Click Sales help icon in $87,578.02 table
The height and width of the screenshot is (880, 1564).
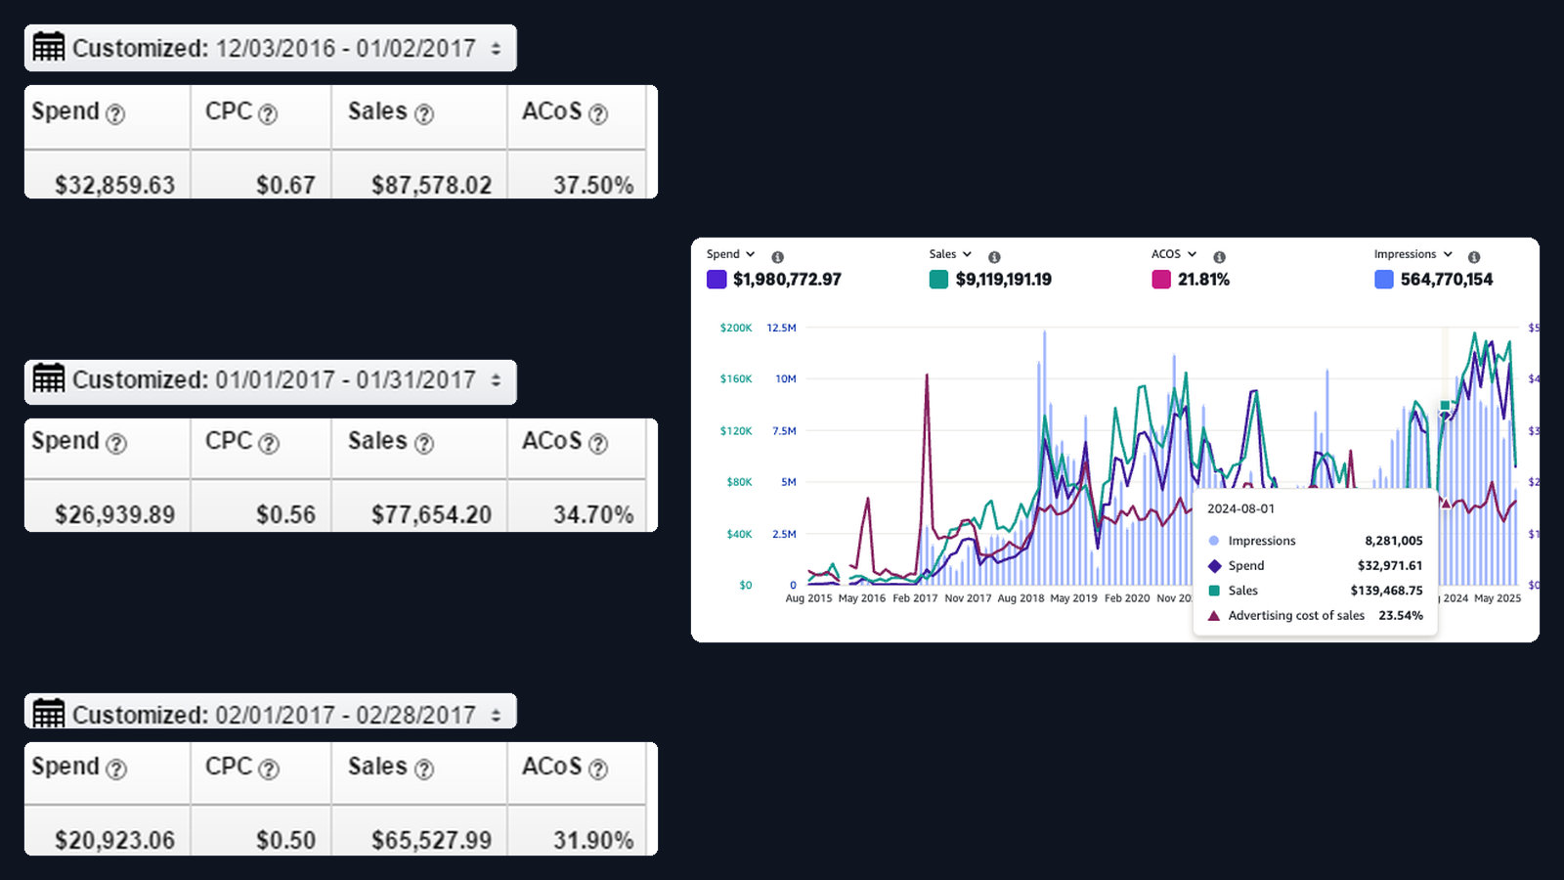(424, 114)
